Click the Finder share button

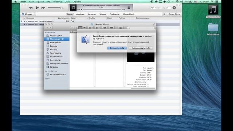click(x=104, y=28)
